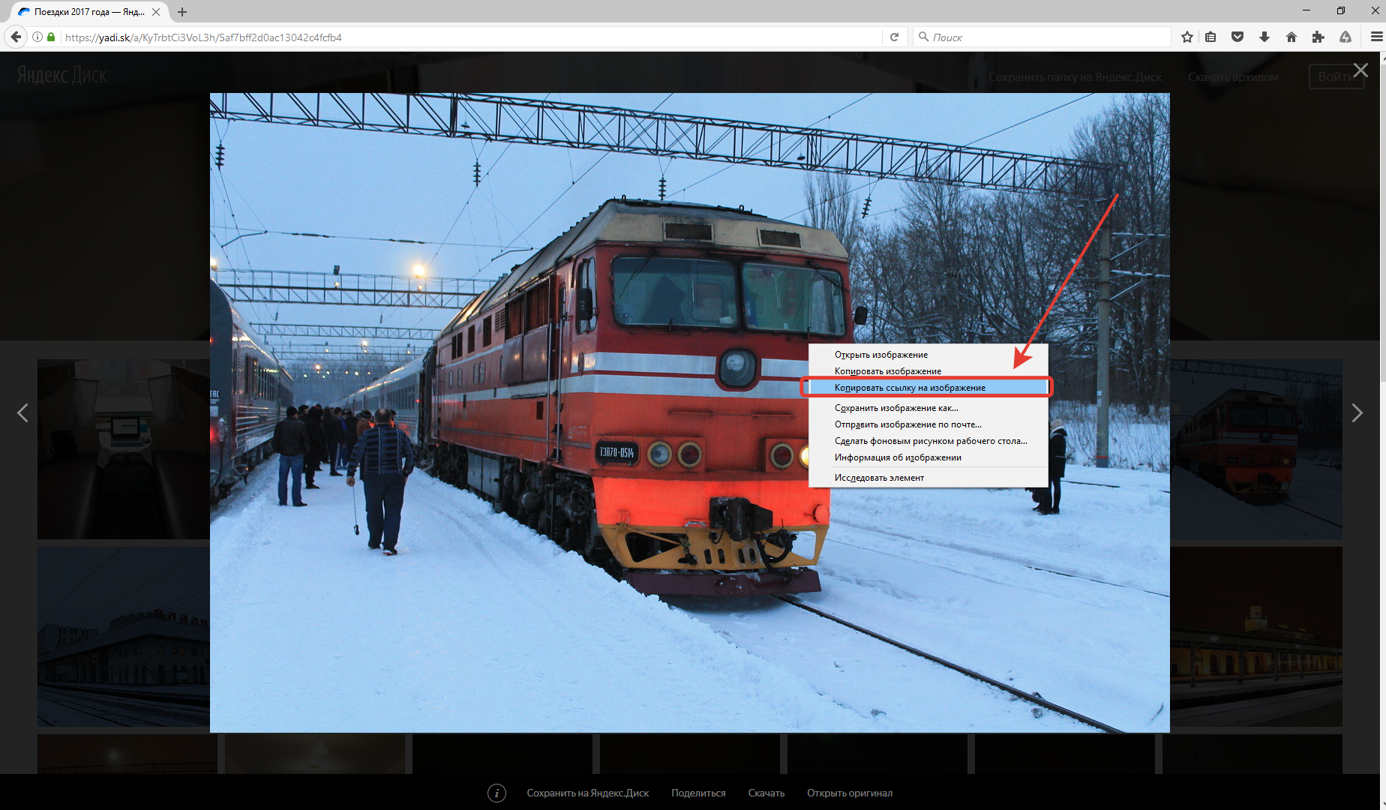
Task: Show image info via the circled i icon
Action: click(x=496, y=793)
